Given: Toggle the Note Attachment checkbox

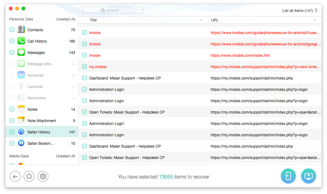Looking at the screenshot, I should tap(12, 121).
